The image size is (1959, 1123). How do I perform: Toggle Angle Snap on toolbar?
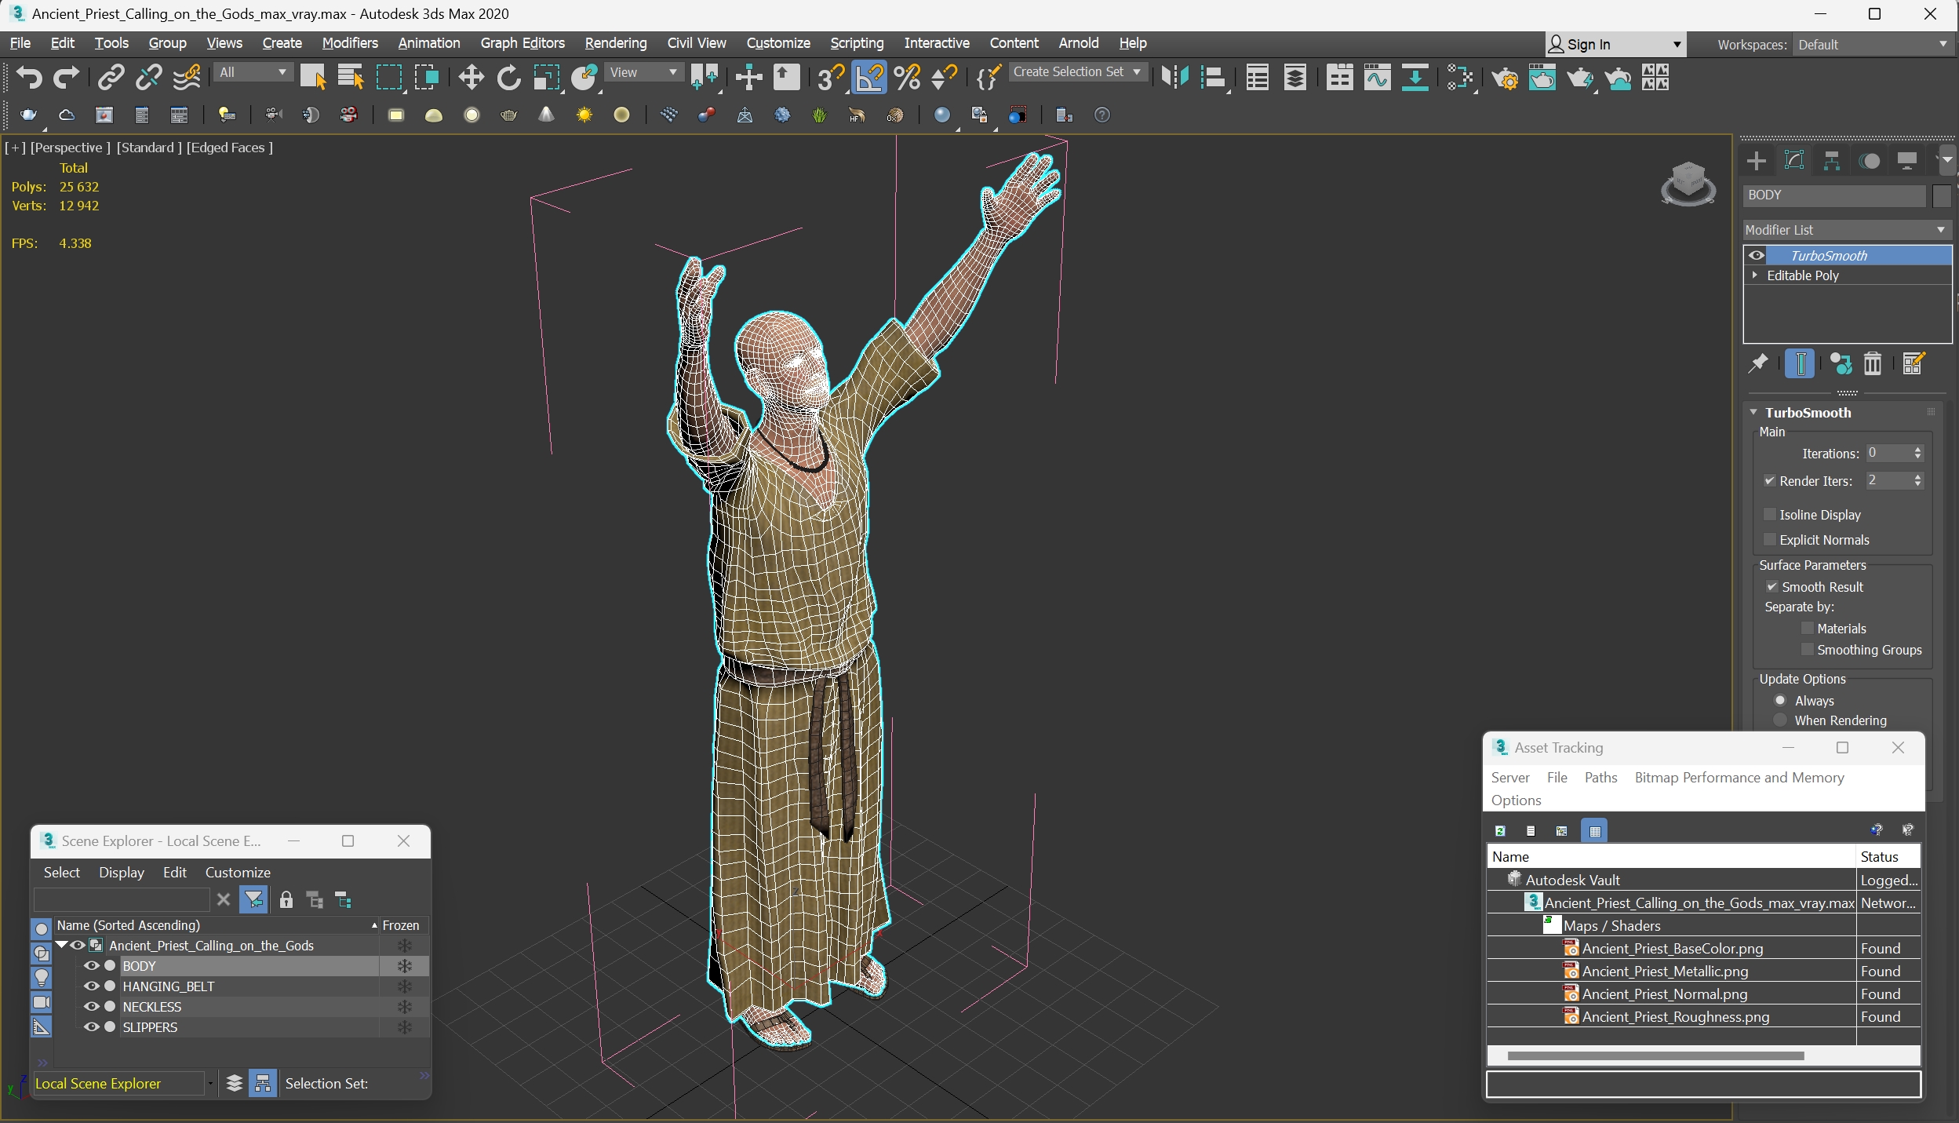click(869, 77)
